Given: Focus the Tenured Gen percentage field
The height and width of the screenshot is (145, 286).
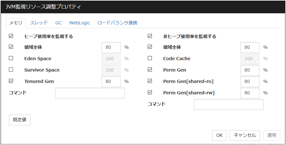Looking at the screenshot, I should 111,81.
